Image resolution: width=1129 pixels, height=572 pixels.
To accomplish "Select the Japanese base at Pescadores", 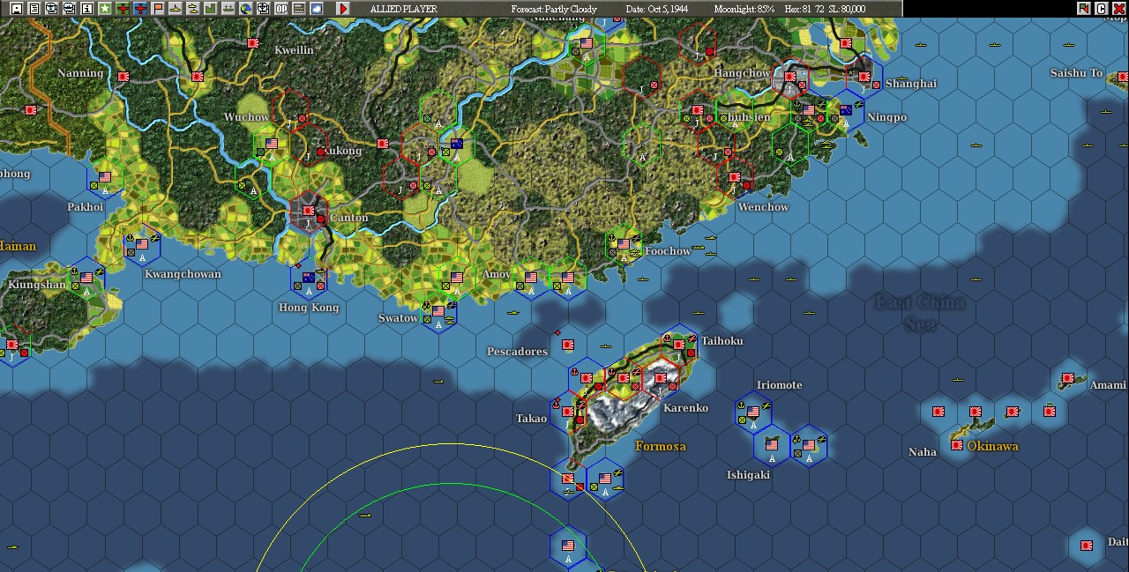I will (568, 345).
